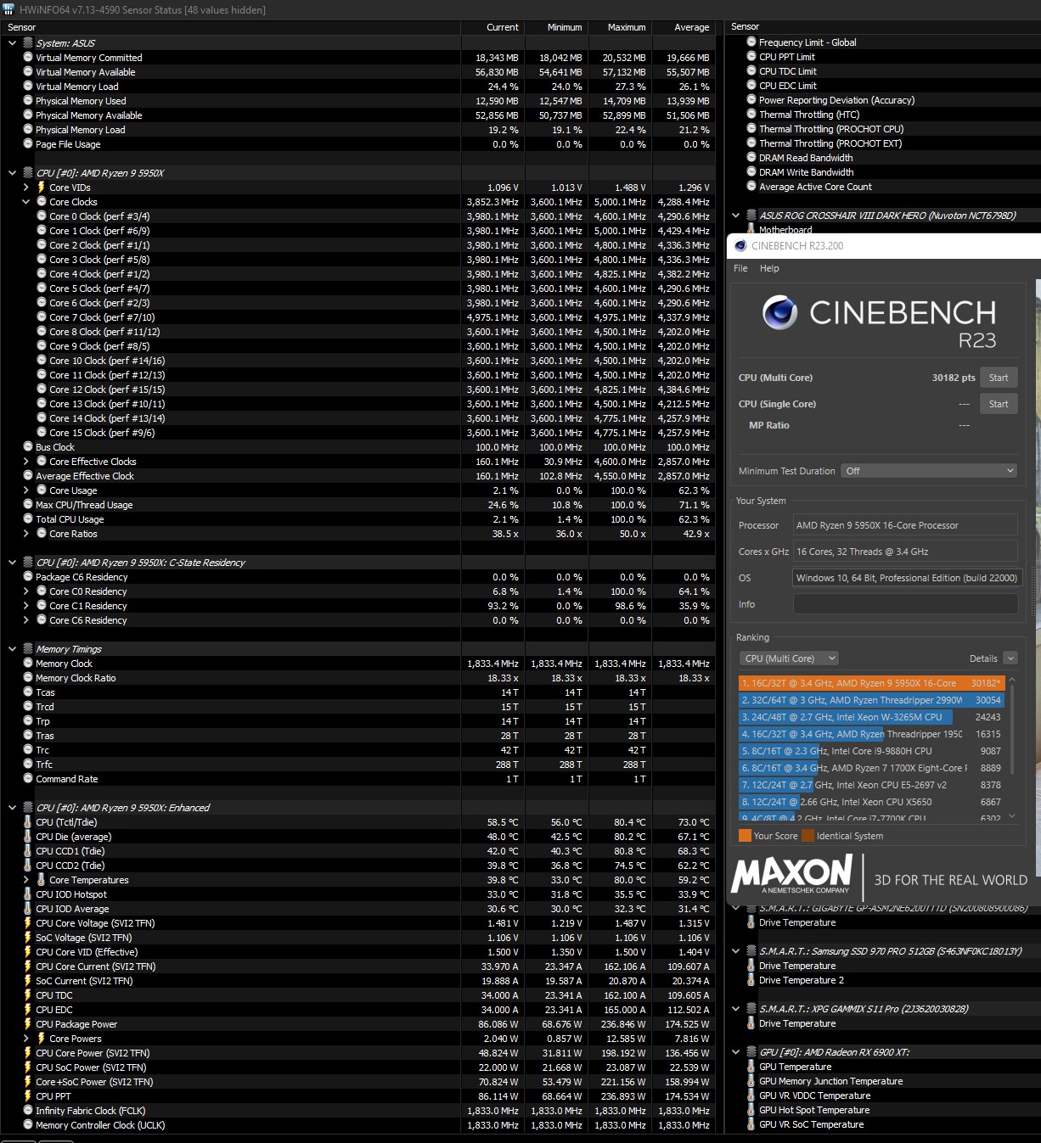This screenshot has width=1041, height=1143.
Task: Click the Average Active Core Count icon
Action: (x=751, y=187)
